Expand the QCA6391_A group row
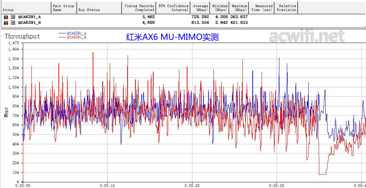This screenshot has width=366, height=188. [13, 17]
